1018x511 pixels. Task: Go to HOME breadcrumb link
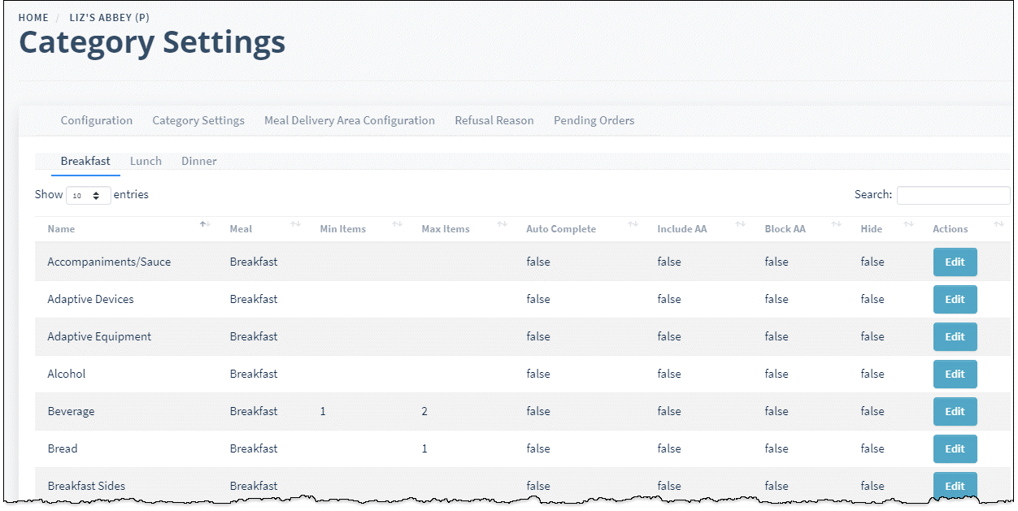point(33,17)
